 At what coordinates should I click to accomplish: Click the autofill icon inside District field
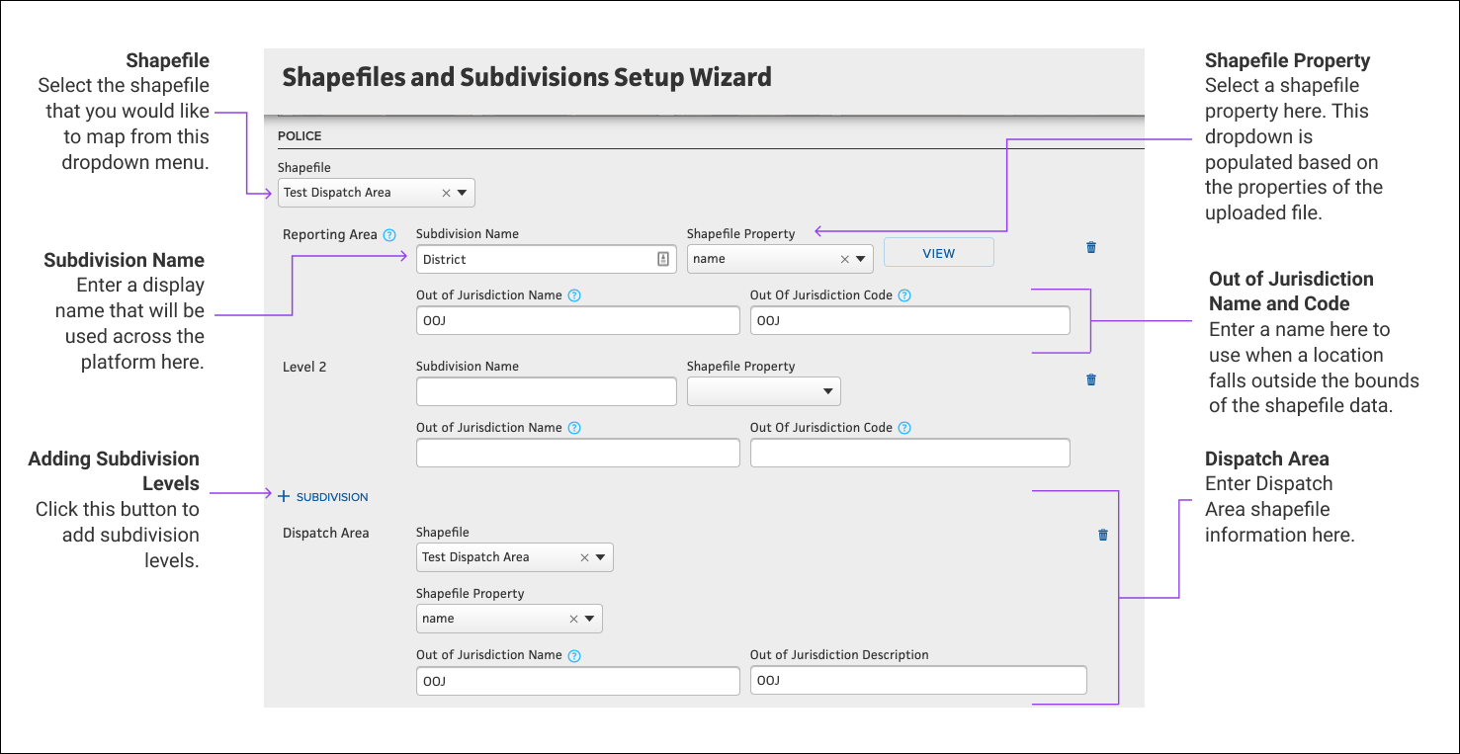[x=663, y=259]
